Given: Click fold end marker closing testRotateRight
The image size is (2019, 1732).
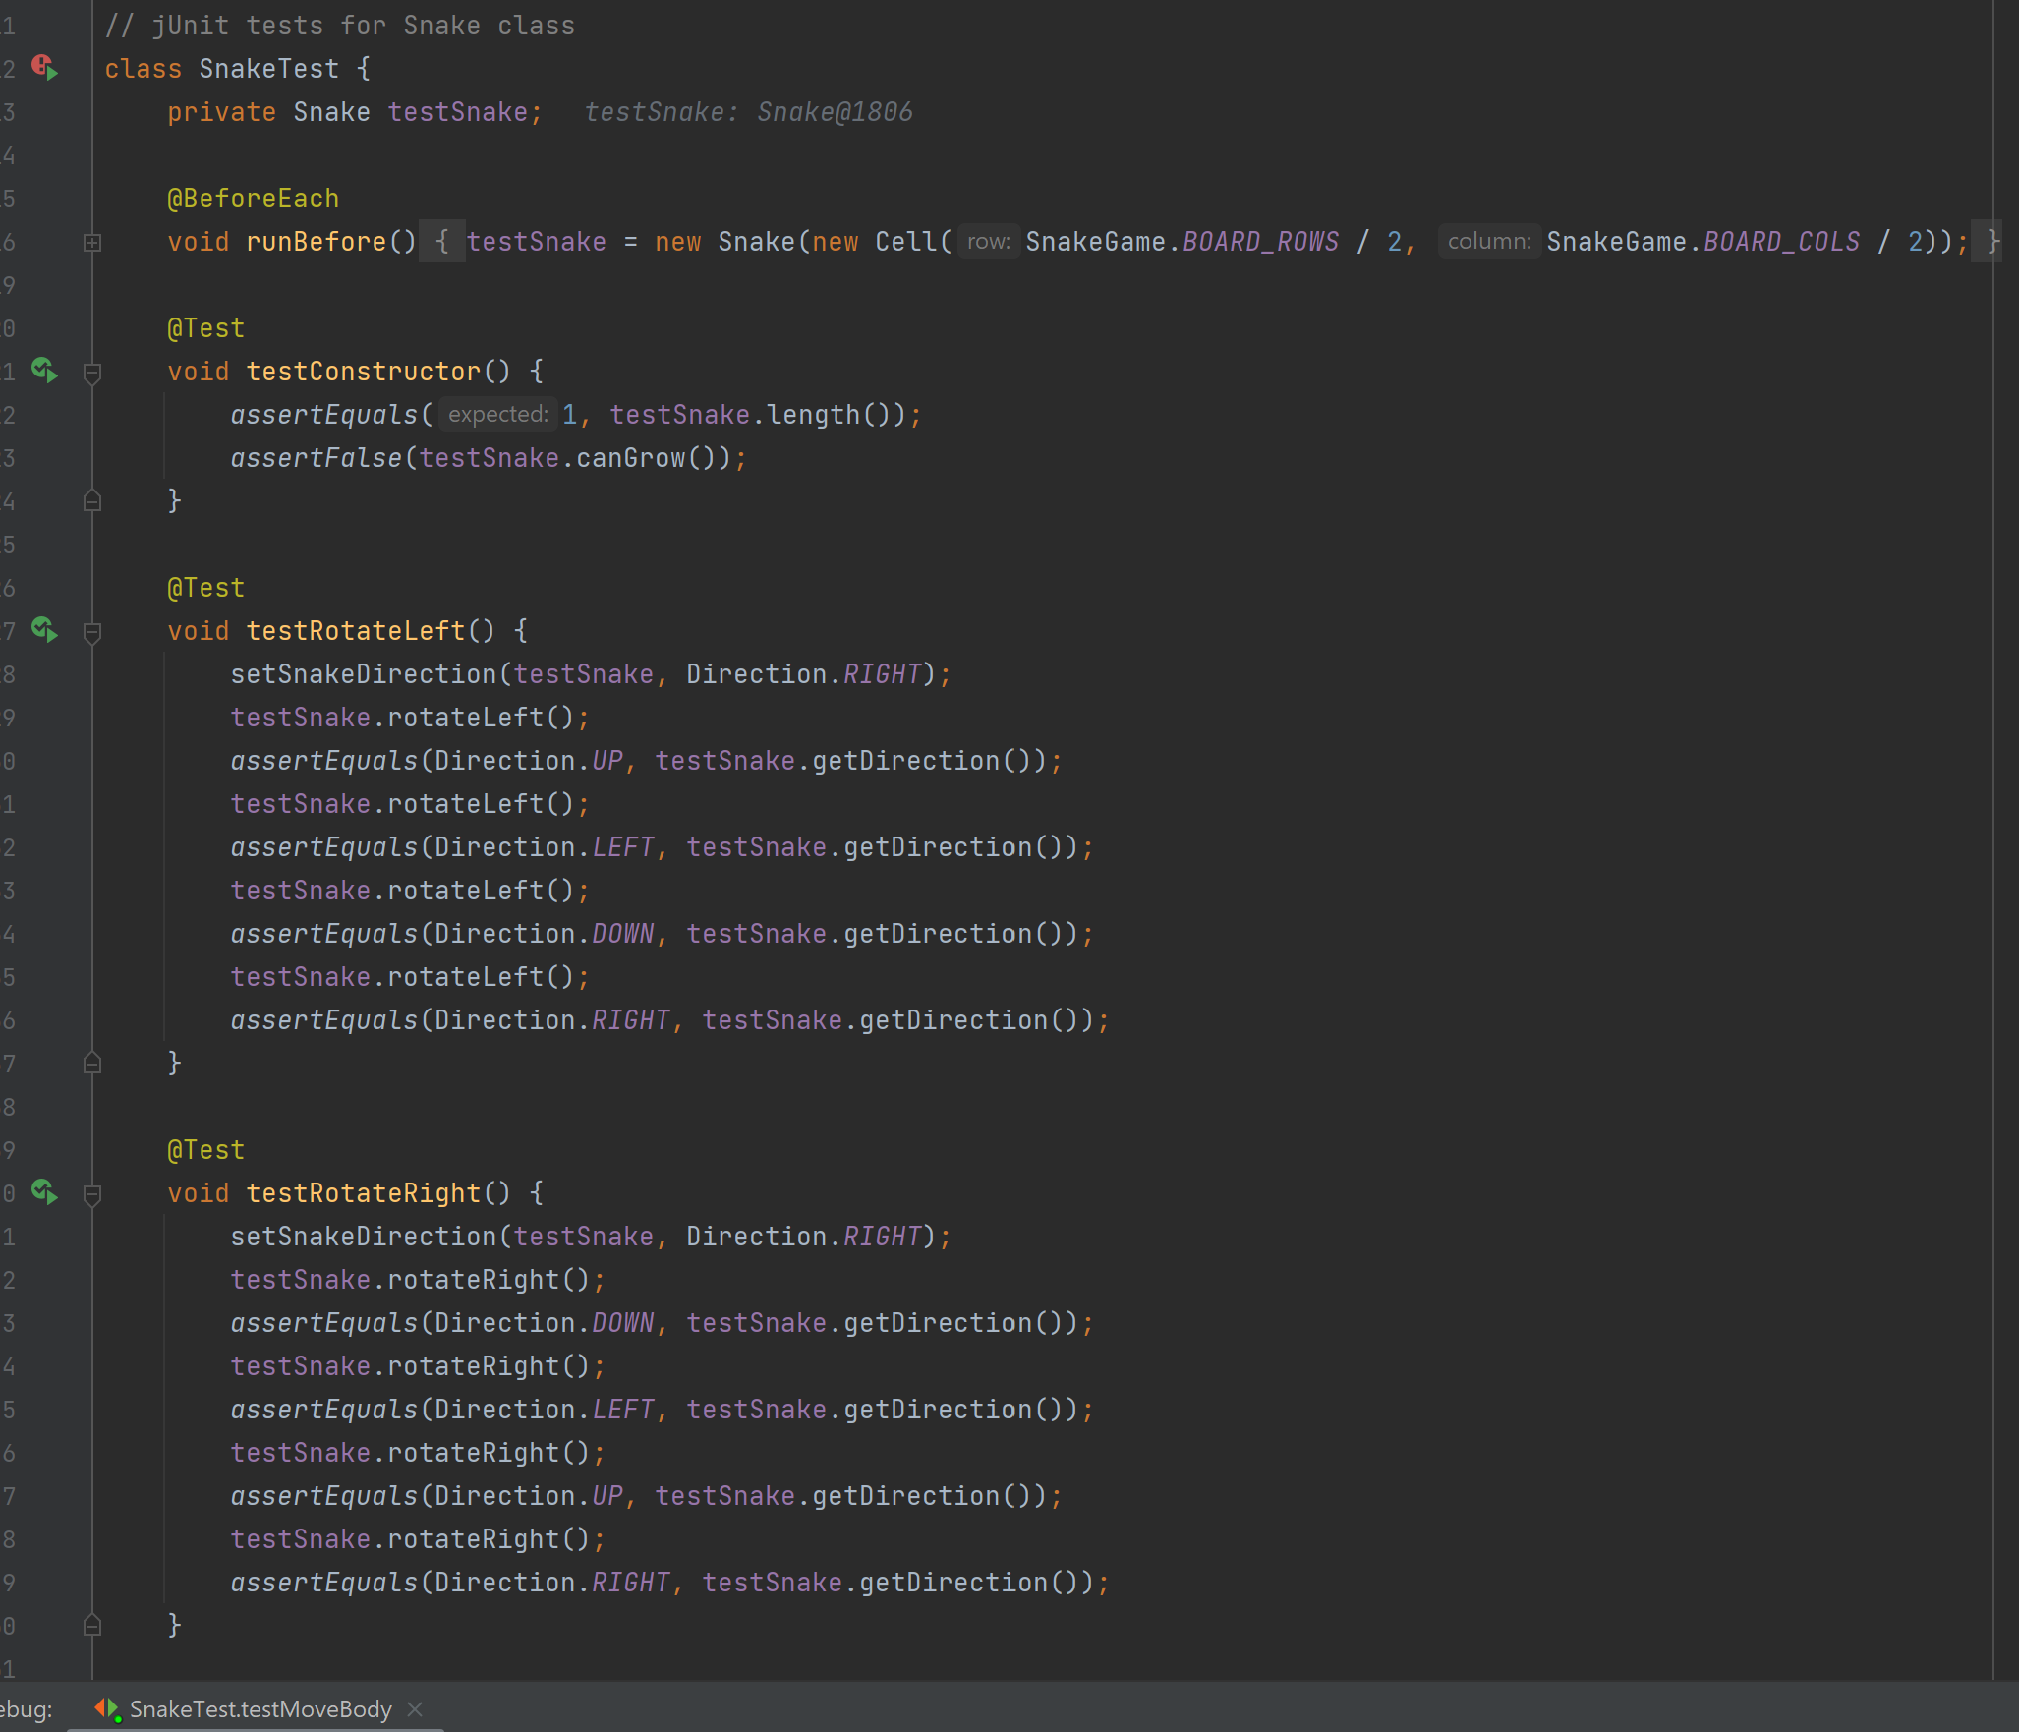Looking at the screenshot, I should tap(92, 1625).
